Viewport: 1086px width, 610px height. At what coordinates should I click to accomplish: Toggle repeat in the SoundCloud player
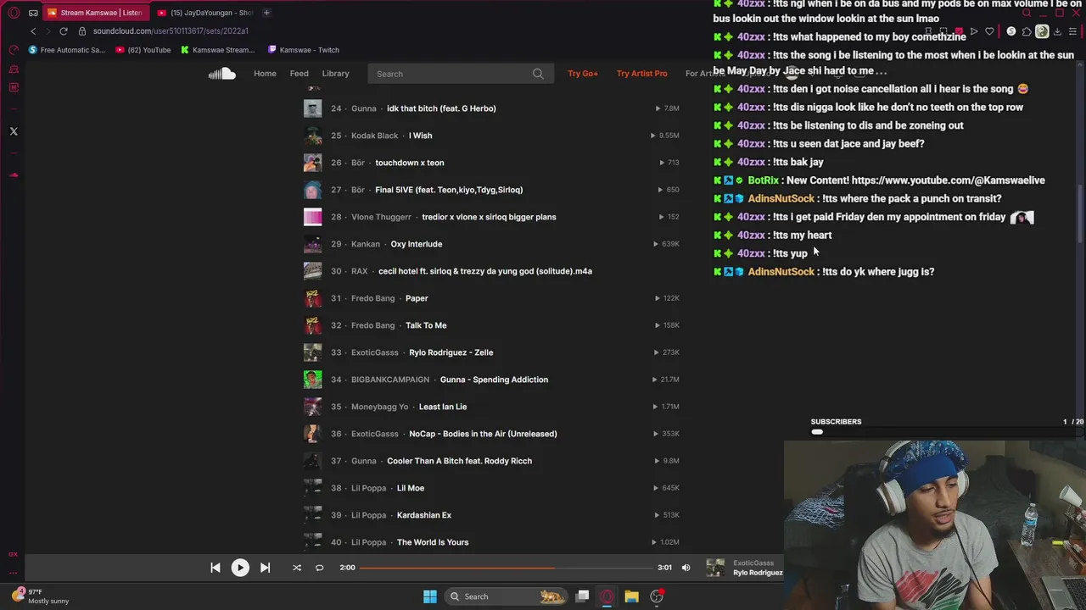coord(320,568)
